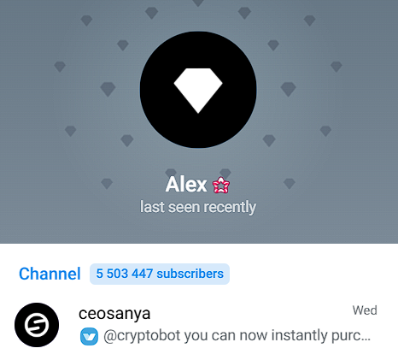Click the large faded diamond right of avatar
The width and height of the screenshot is (398, 360).
pyautogui.click(x=288, y=89)
